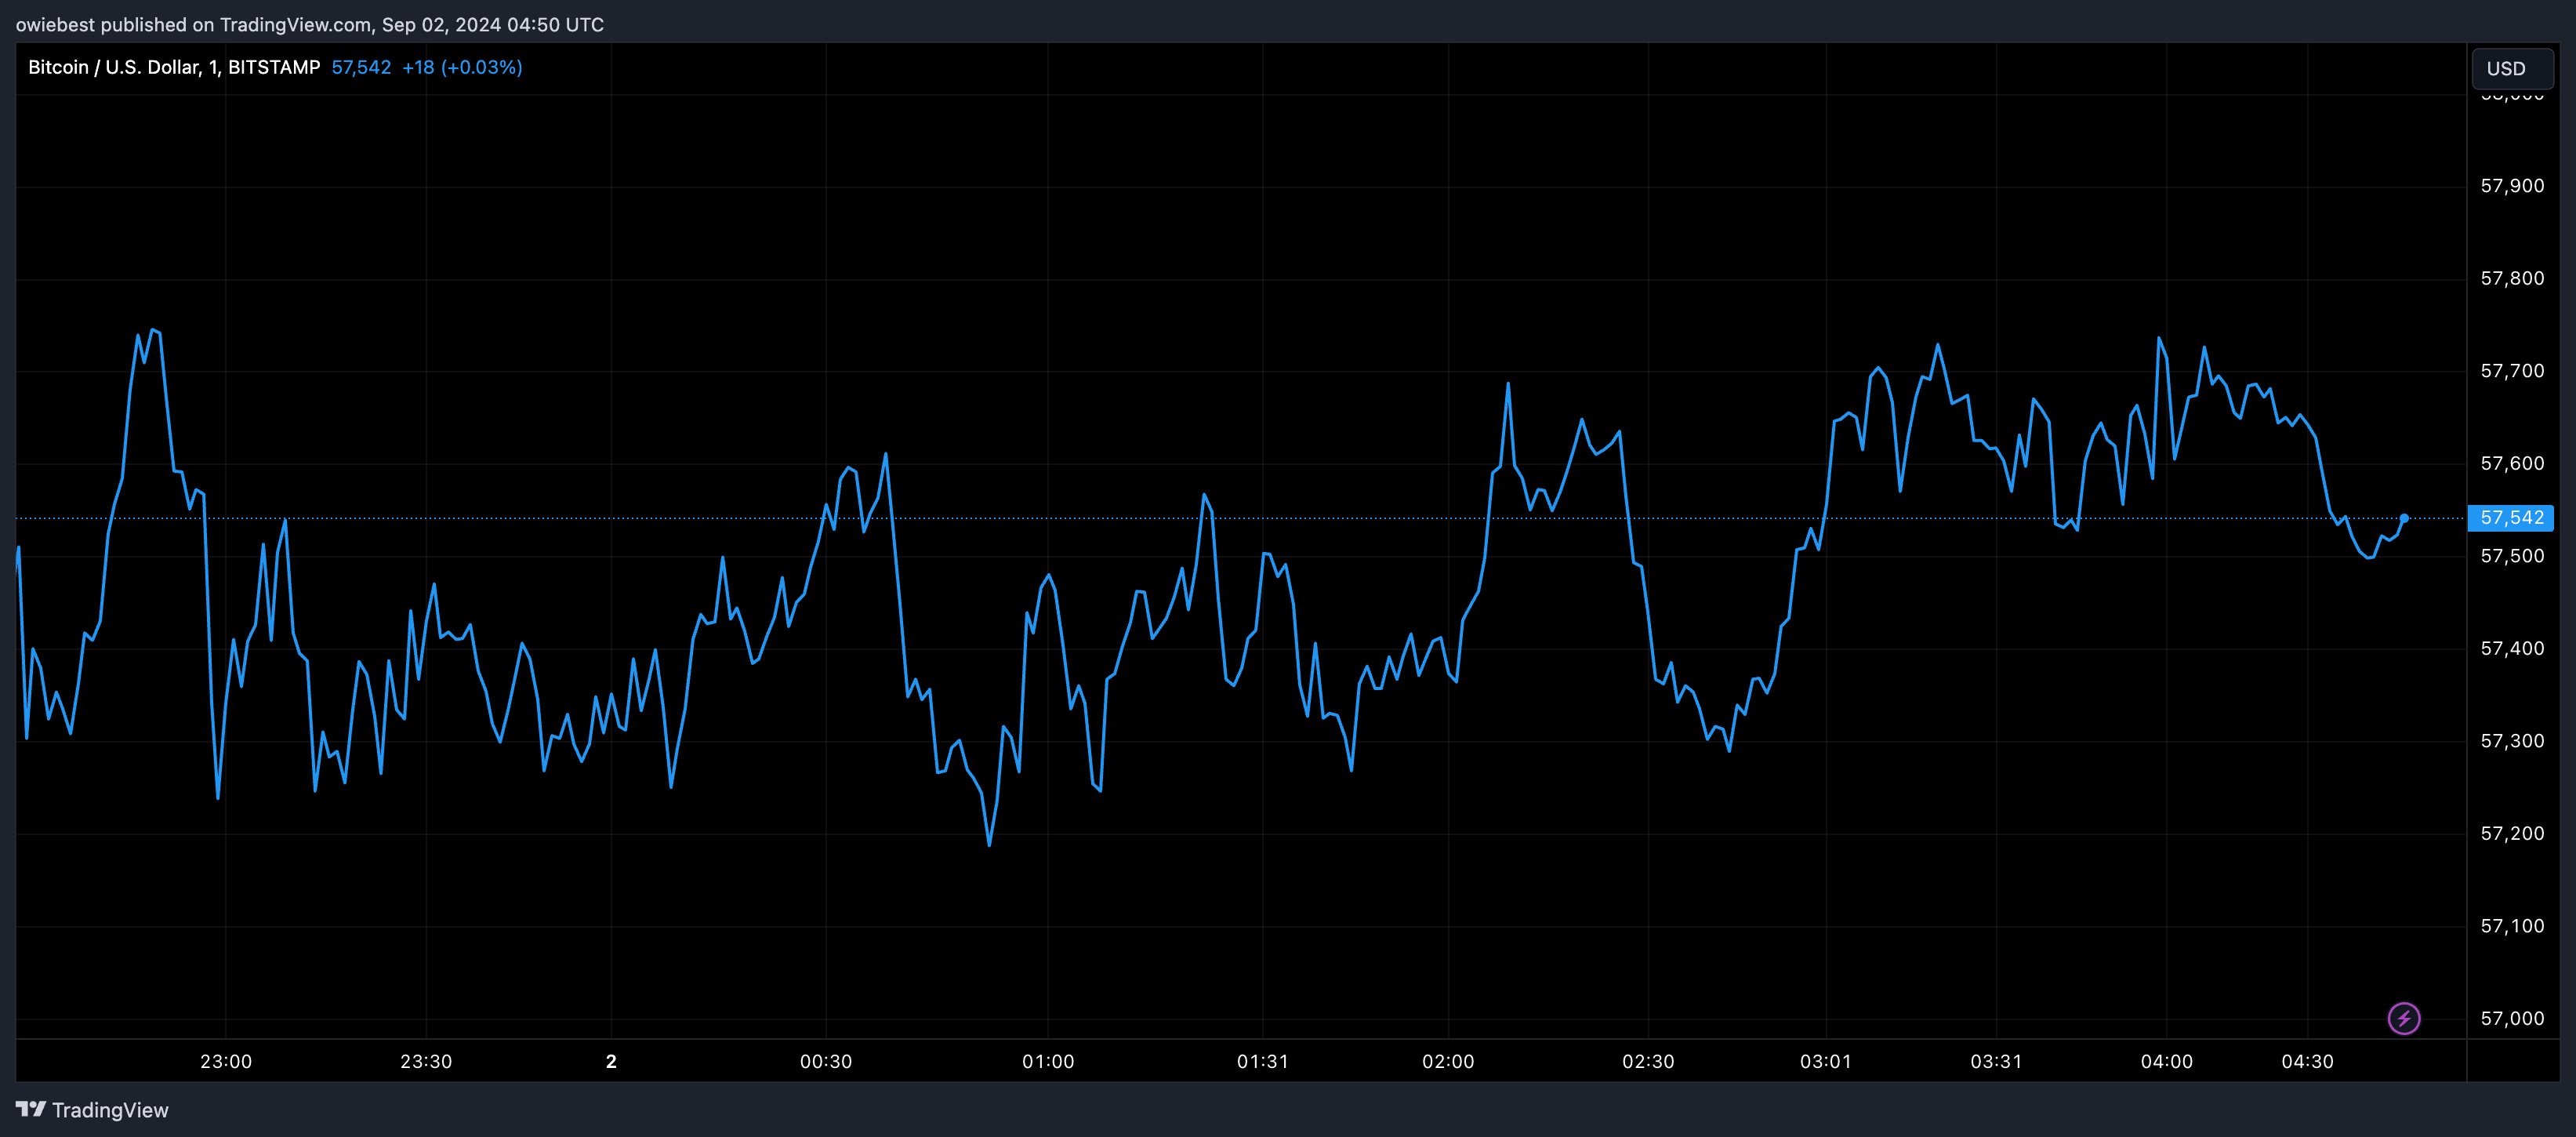
Task: Click the 04:00 time axis label
Action: (2167, 1061)
